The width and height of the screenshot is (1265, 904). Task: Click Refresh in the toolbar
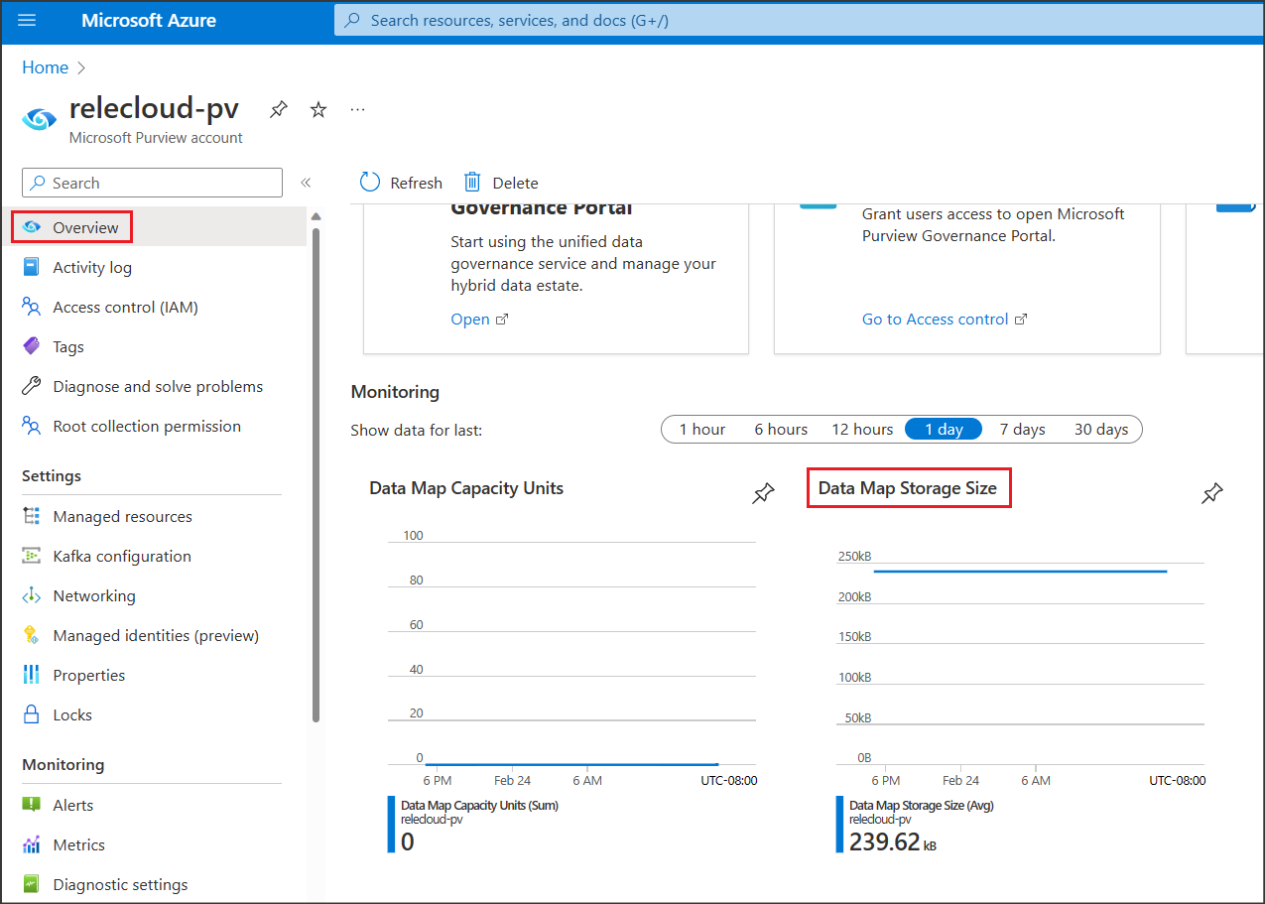tap(401, 183)
